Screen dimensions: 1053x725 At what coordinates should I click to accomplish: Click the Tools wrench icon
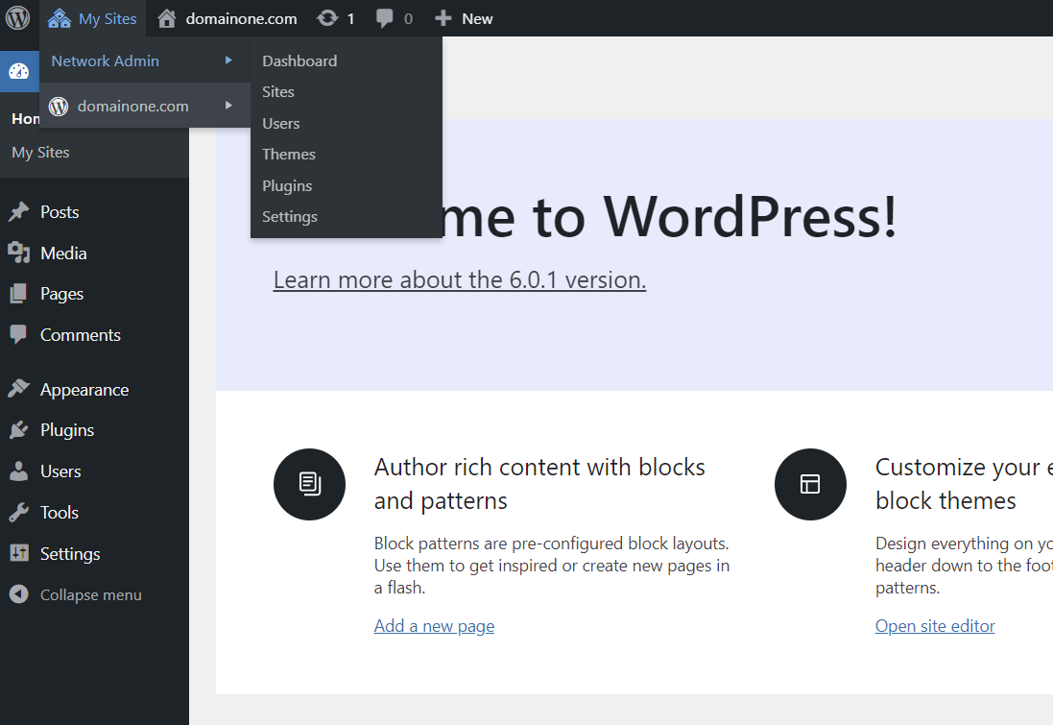(x=19, y=512)
